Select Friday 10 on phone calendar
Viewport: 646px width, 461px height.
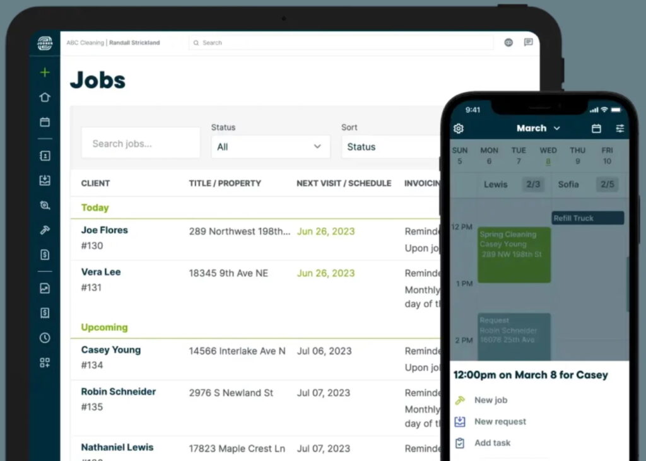(x=608, y=156)
